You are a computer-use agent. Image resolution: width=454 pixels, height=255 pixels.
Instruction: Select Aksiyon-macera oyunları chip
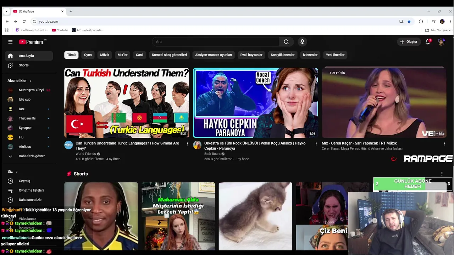pyautogui.click(x=214, y=55)
